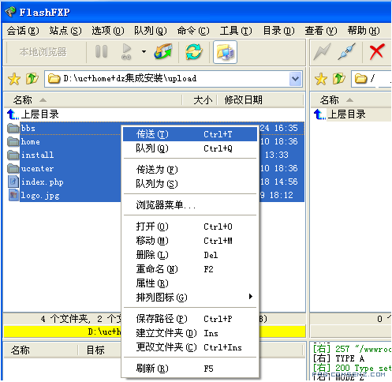Image resolution: width=392 pixels, height=382 pixels.
Task: Click the quick connect lightning icon
Action: click(x=322, y=51)
